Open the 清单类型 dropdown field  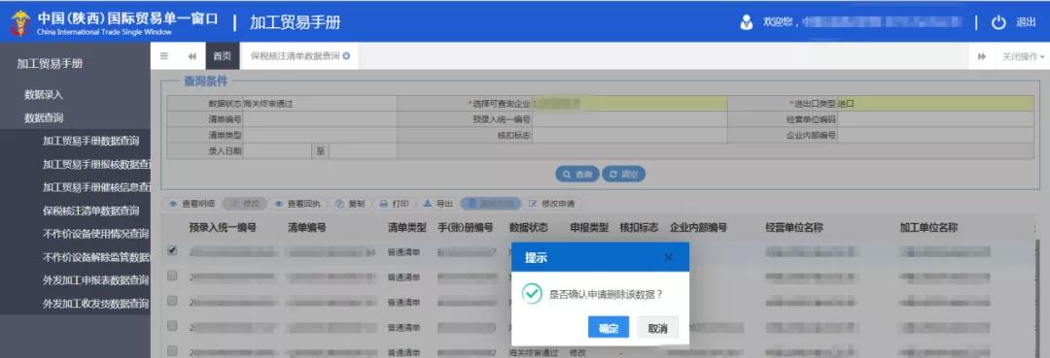320,136
